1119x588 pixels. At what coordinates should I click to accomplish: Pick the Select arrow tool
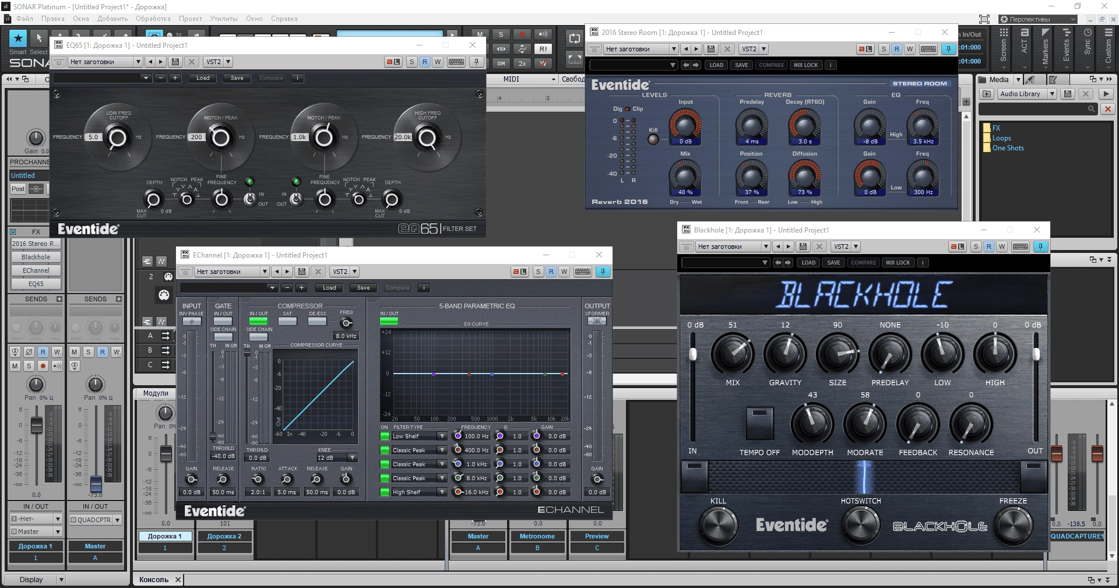[x=38, y=38]
